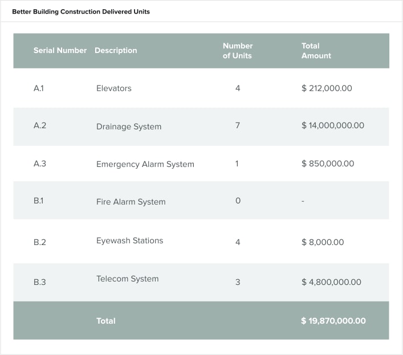403x355 pixels.
Task: Click the 'Better Building Construction Delivered Units' title
Action: pos(81,12)
